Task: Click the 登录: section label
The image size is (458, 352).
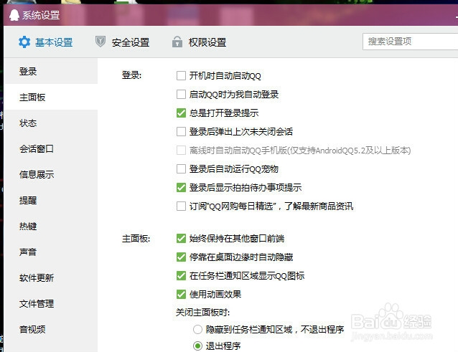Action: [132, 75]
